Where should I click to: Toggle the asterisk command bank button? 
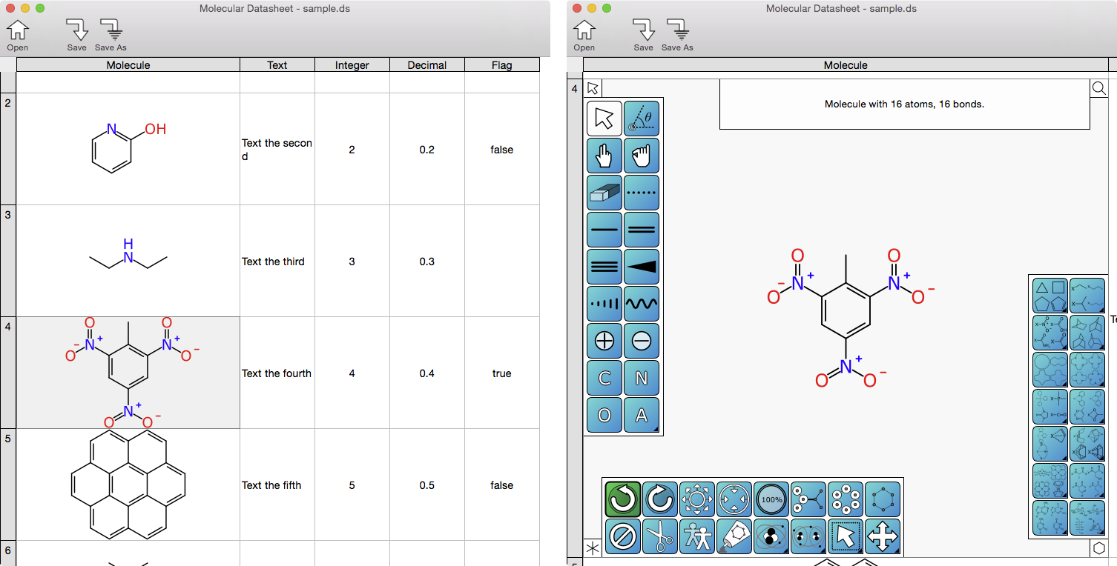coord(593,548)
